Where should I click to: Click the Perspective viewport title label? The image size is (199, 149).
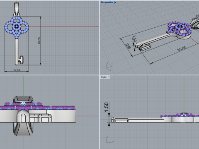[107, 2]
